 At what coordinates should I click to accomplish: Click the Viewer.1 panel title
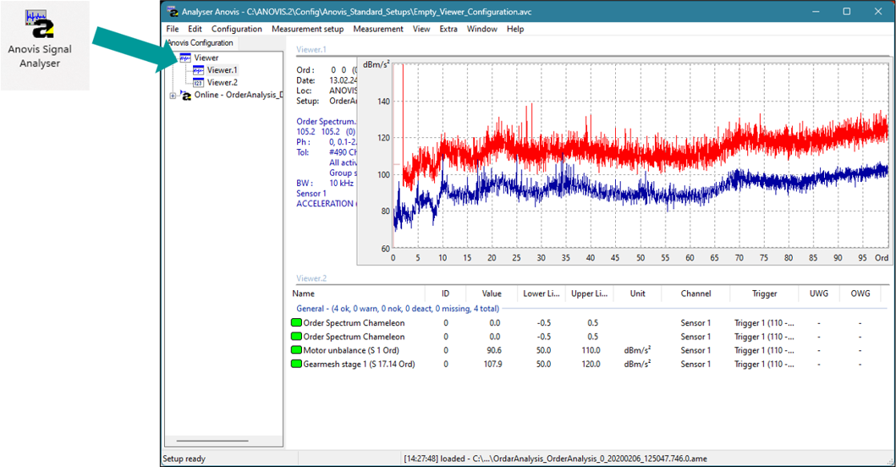click(311, 50)
